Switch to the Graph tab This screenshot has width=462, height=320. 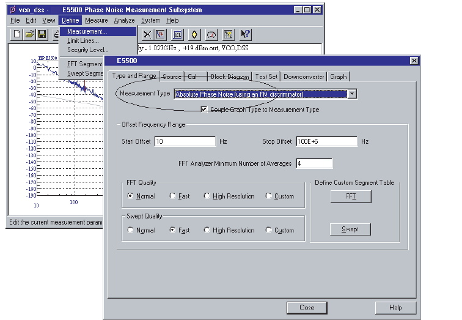(x=339, y=76)
